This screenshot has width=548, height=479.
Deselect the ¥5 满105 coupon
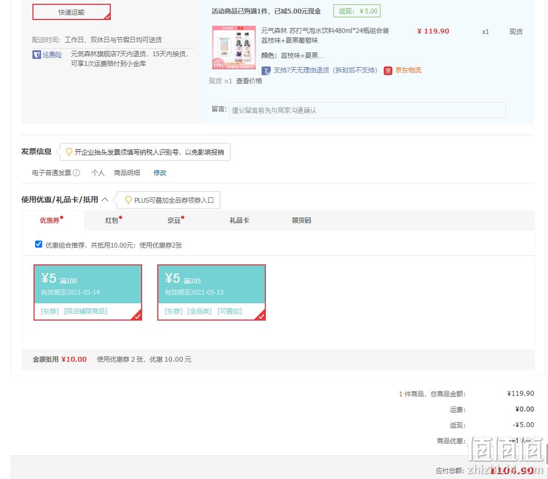(211, 292)
